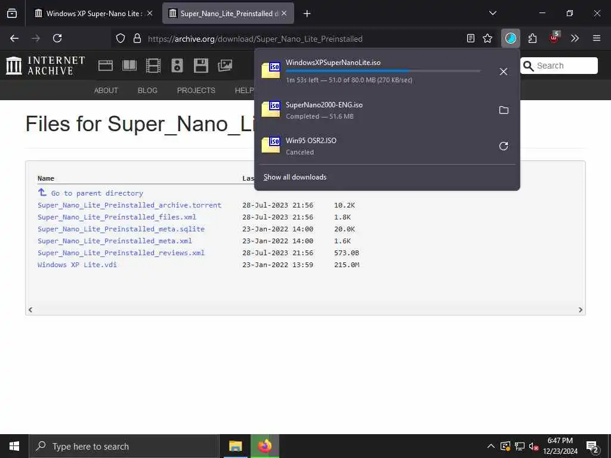The image size is (611, 458).
Task: View site security padlock info
Action: (137, 38)
